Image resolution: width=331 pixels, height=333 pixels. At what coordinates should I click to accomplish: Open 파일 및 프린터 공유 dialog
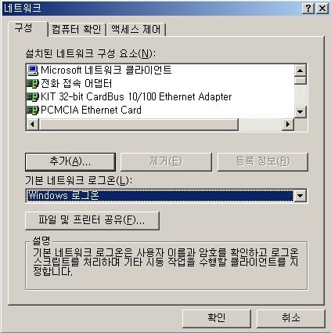(92, 221)
